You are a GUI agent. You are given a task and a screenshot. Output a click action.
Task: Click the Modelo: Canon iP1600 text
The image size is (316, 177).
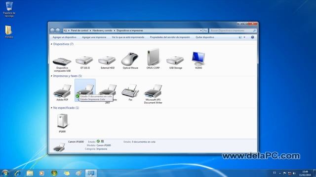click(99, 146)
